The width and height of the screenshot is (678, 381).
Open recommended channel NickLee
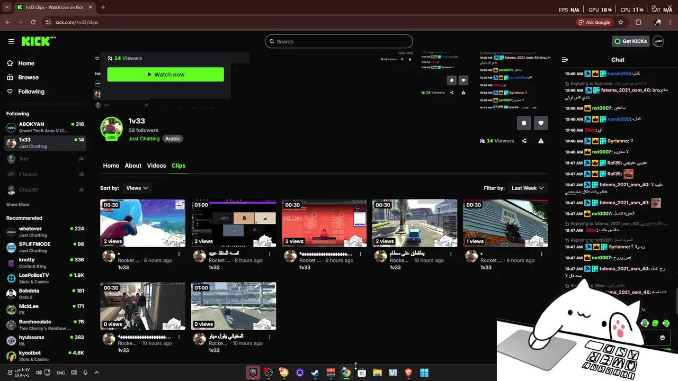tap(45, 310)
